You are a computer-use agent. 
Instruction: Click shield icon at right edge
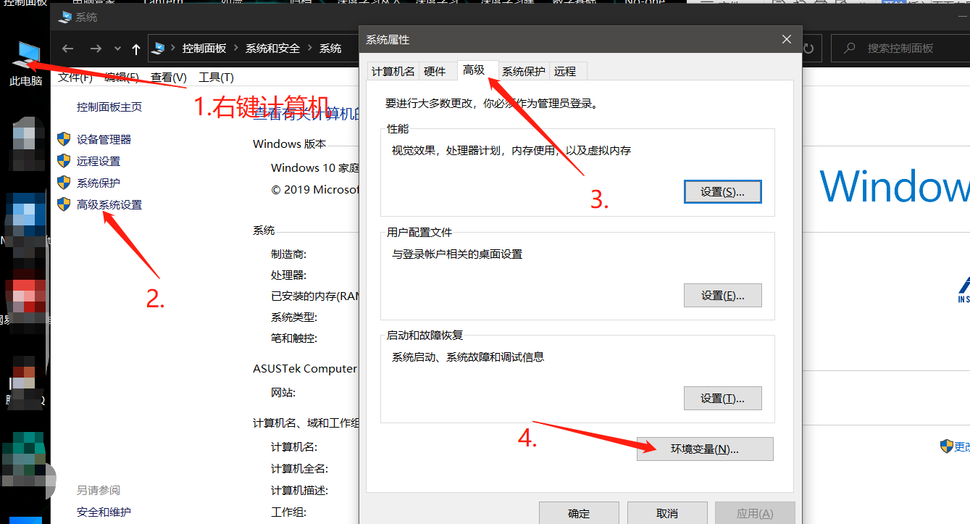(946, 446)
